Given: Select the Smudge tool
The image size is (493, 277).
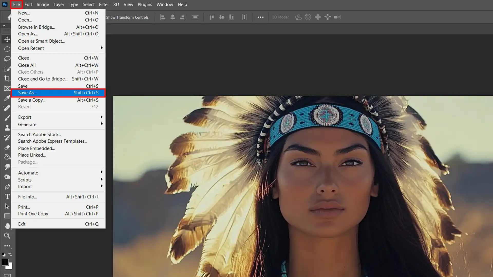Looking at the screenshot, I should tap(7, 167).
